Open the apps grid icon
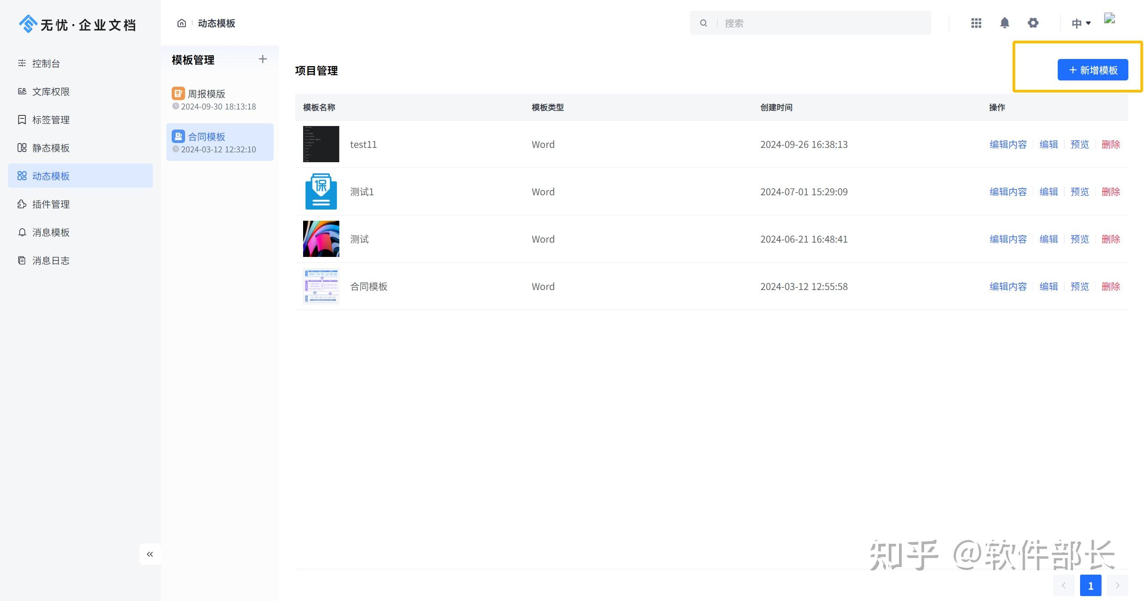This screenshot has height=601, width=1144. point(976,23)
